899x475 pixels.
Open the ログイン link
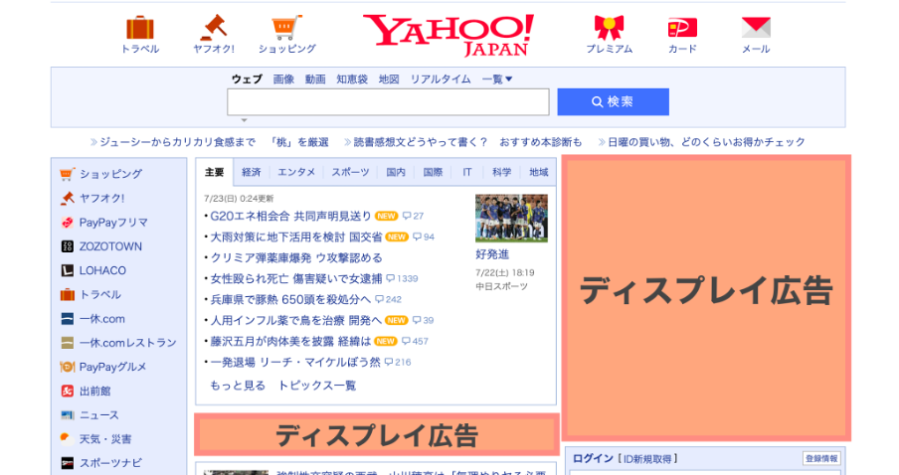593,458
